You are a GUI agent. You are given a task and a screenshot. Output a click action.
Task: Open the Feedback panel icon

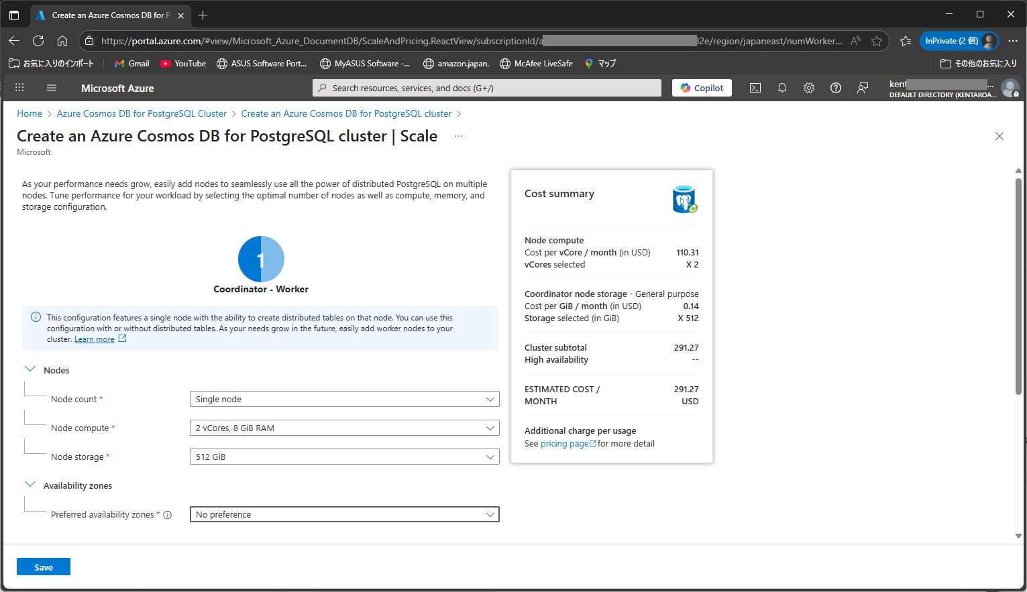point(863,87)
